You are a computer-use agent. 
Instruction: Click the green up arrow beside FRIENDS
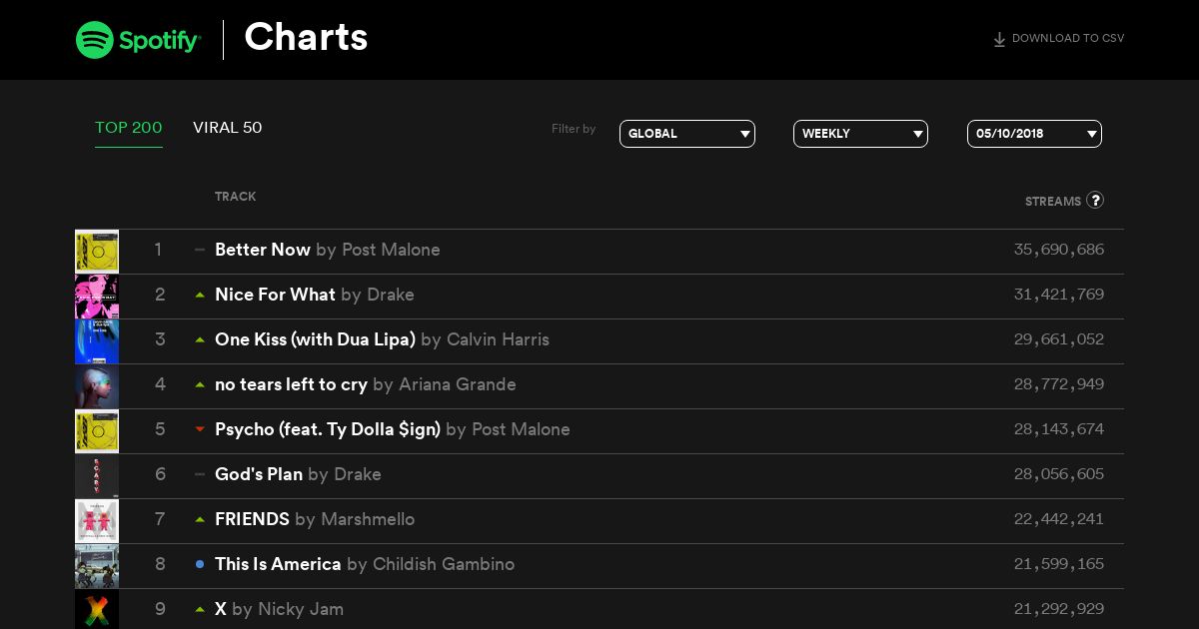[200, 519]
